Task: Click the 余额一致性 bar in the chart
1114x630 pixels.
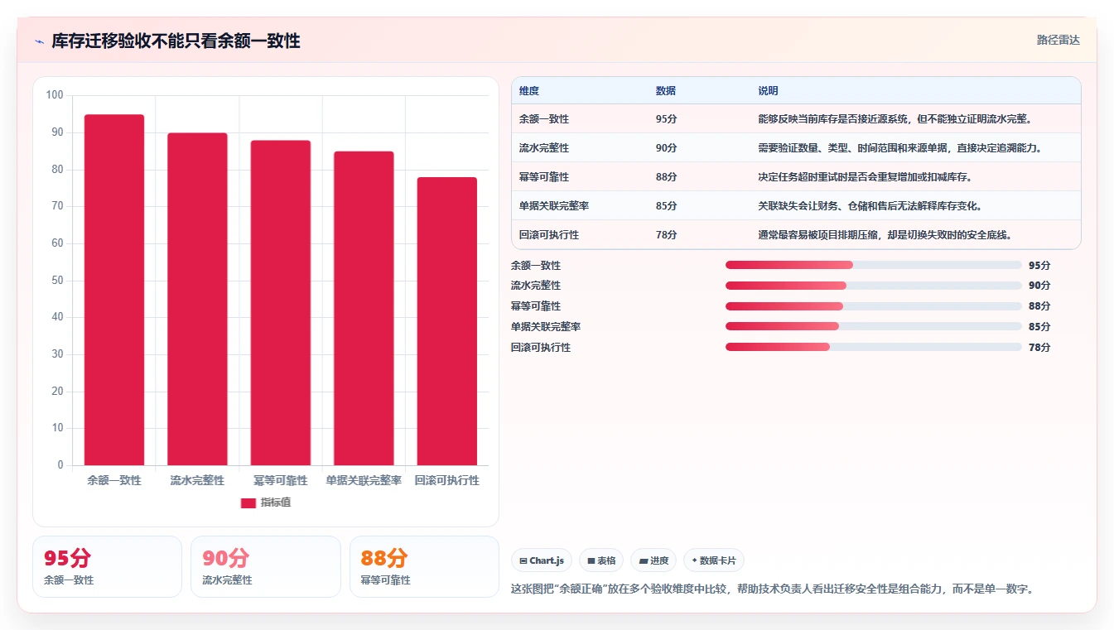Action: 114,290
